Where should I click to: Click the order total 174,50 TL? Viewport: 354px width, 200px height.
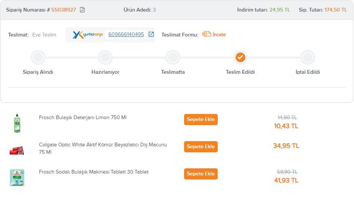click(x=336, y=10)
